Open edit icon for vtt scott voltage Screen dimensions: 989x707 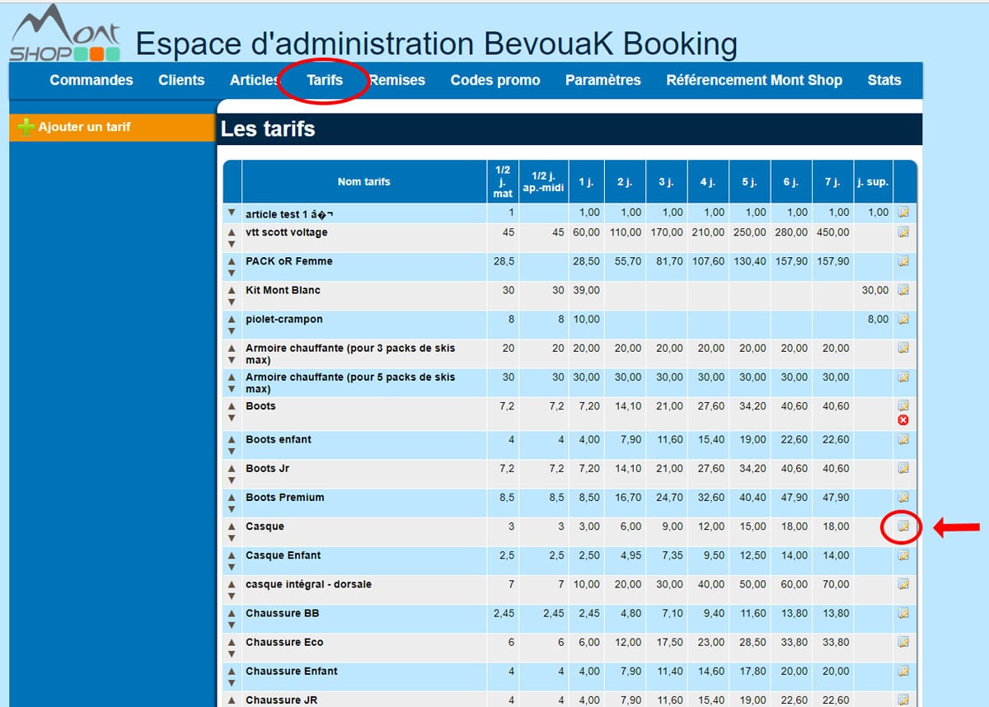(x=903, y=232)
